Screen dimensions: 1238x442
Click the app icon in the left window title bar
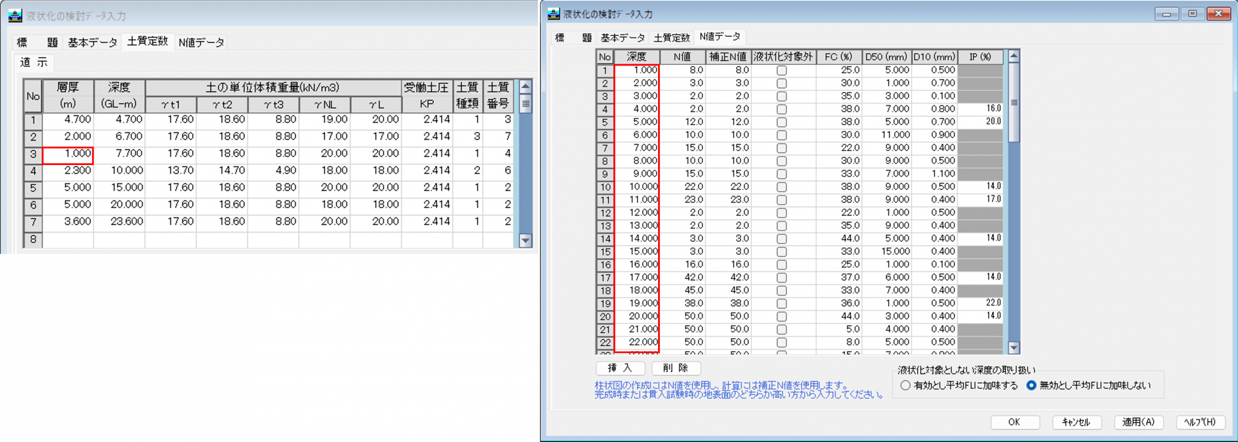15,15
